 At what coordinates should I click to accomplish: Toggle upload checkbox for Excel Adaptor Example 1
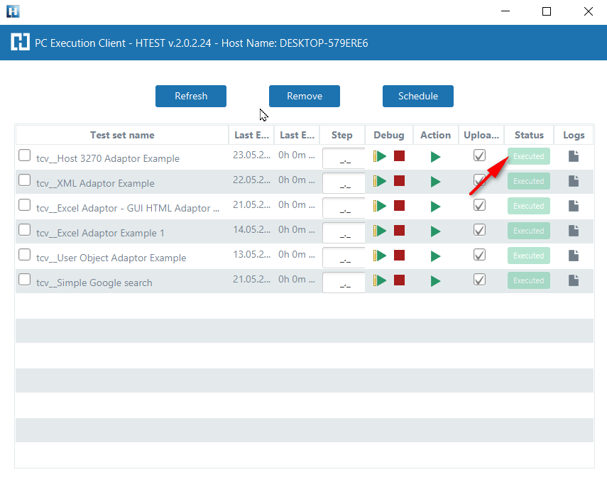tap(480, 230)
